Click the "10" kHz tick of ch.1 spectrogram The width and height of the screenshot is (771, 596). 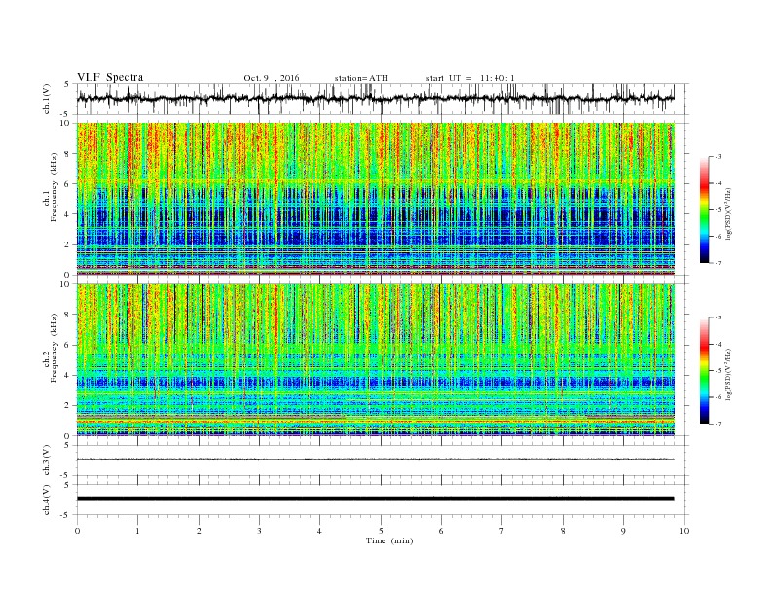point(67,123)
